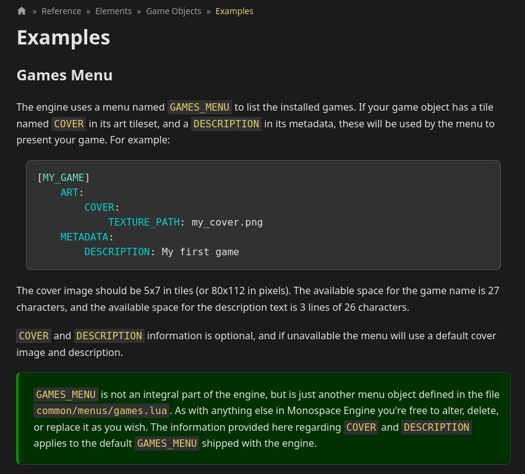Click the common/menus/games.lua file path
The width and height of the screenshot is (525, 474).
pos(101,410)
